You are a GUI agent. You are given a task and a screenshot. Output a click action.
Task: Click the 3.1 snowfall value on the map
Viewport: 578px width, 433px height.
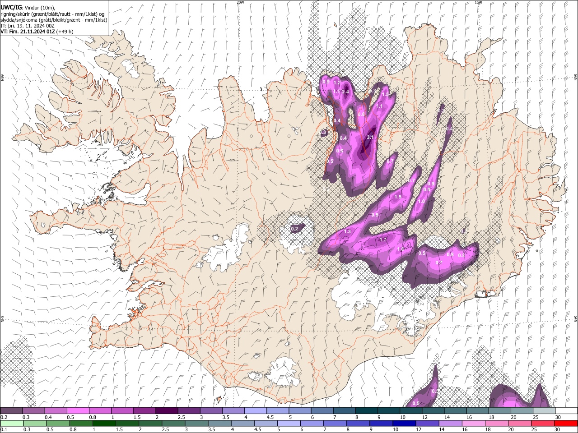click(371, 137)
